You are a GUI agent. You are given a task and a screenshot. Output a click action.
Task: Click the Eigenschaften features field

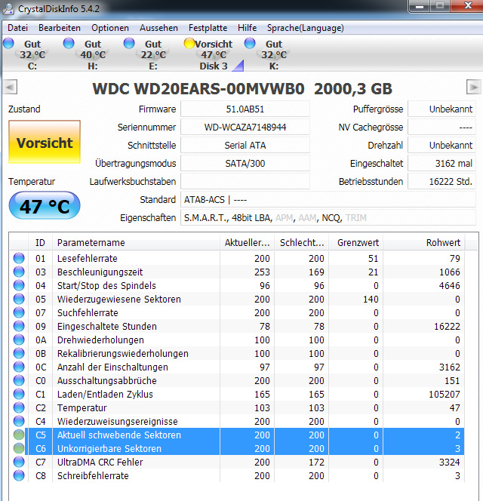click(x=328, y=218)
